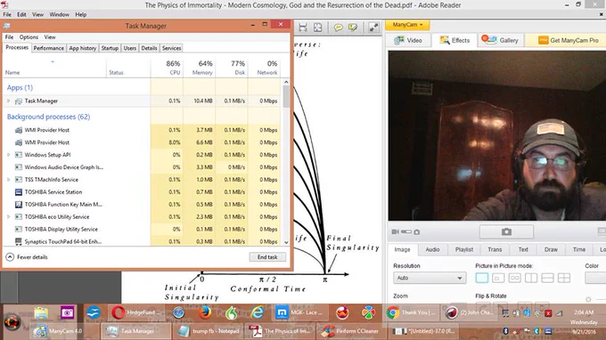Screen dimensions: 606x340
Task: Open the ManyCam Time tab
Action: click(x=579, y=250)
